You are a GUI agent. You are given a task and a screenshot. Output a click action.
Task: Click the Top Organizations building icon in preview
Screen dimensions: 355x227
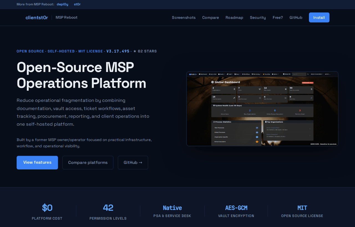266,122
